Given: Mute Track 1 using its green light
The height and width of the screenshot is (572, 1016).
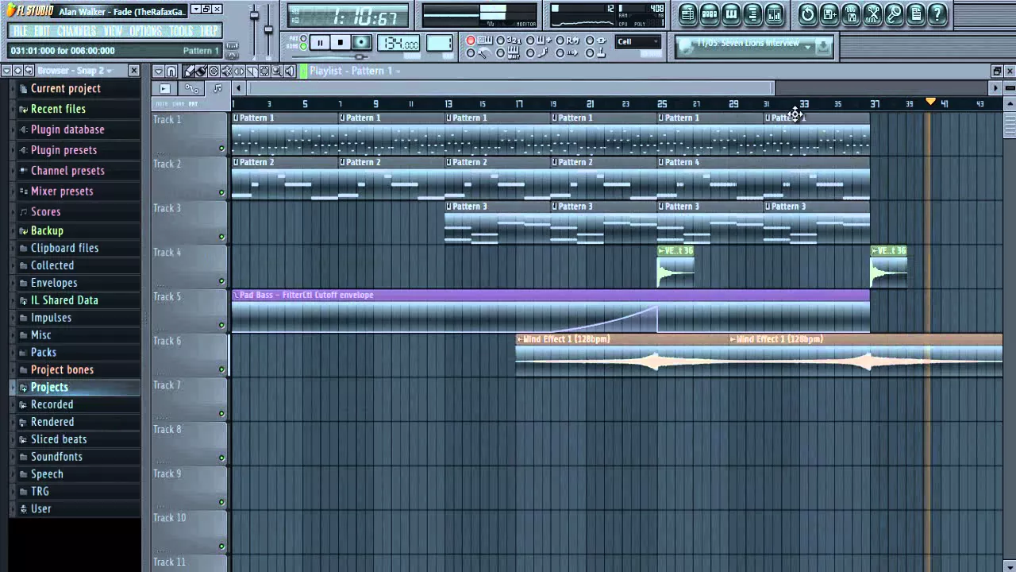Looking at the screenshot, I should point(221,149).
